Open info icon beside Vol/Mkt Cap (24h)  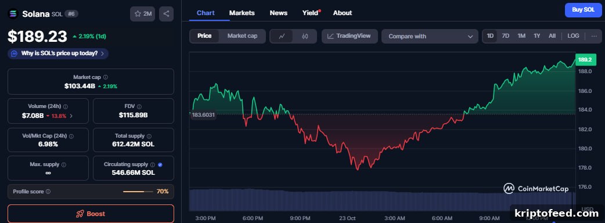pos(71,136)
